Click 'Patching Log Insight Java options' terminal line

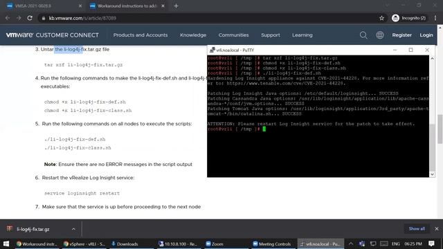(x=303, y=93)
